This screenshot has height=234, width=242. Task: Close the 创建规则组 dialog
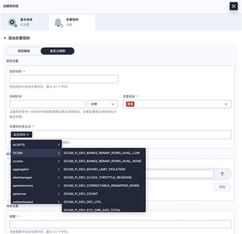tap(233, 6)
